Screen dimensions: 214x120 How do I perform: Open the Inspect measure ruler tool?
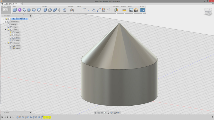(x=124, y=10)
